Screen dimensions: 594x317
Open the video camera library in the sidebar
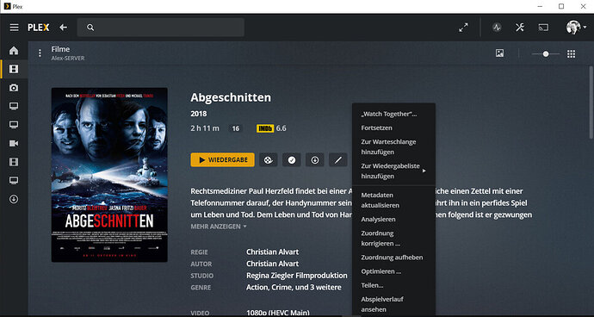14,143
